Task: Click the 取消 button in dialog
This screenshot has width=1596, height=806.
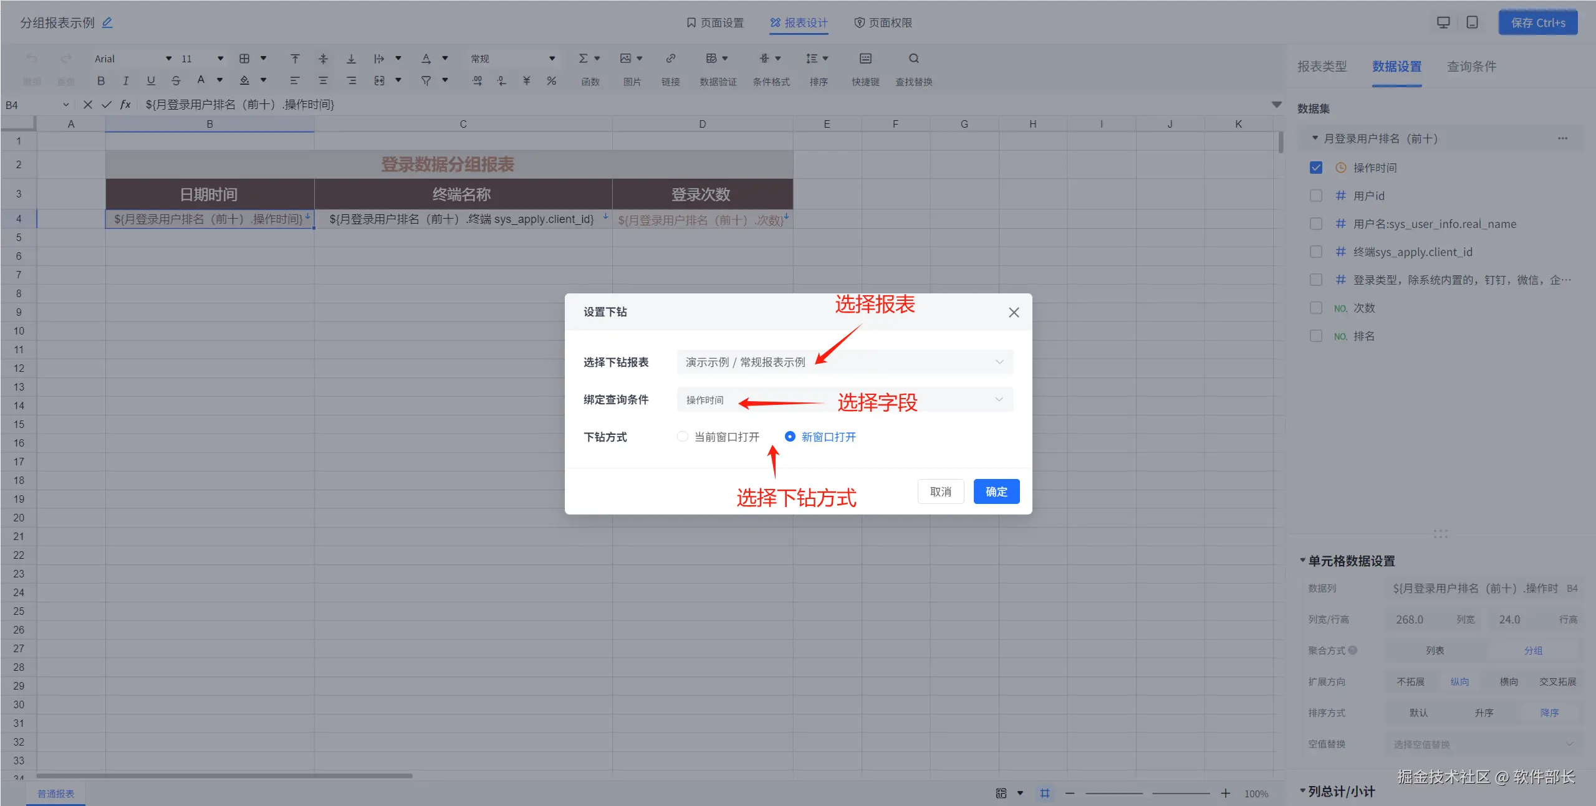Action: point(940,491)
